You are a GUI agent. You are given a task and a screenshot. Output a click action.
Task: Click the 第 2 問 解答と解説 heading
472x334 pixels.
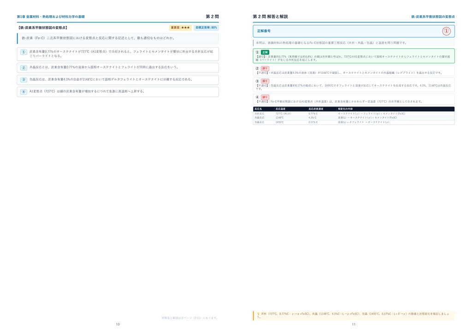270,17
